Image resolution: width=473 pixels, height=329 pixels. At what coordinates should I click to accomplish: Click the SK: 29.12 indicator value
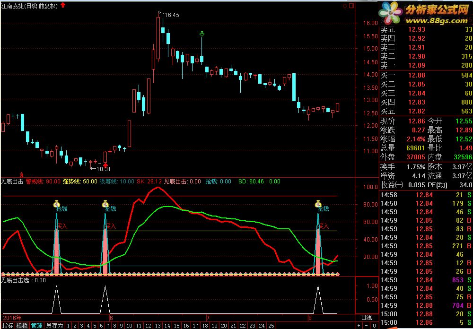149,182
